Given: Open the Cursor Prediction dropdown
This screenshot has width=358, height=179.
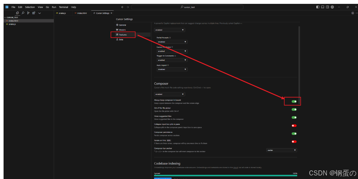Looking at the screenshot, I should pyautogui.click(x=172, y=51).
